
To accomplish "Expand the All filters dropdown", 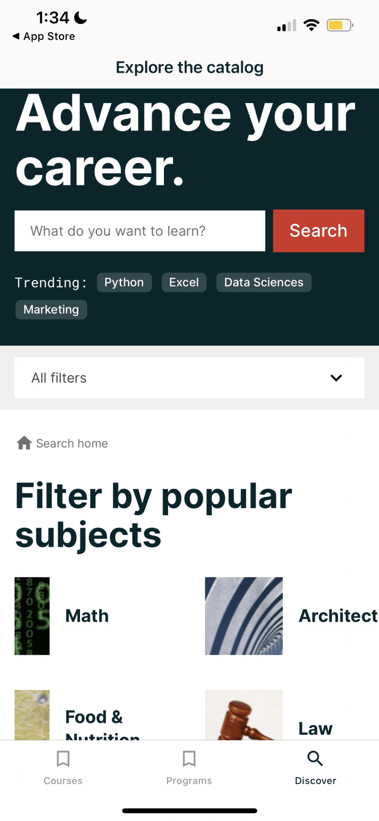I will pos(189,378).
